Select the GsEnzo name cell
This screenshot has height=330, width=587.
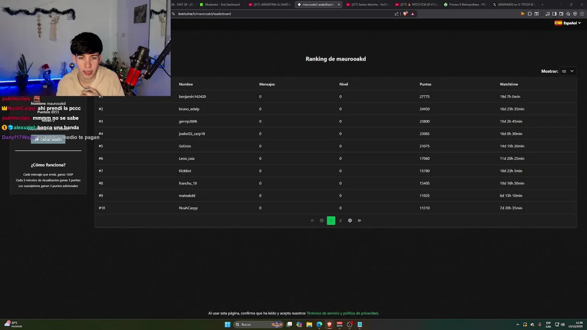[185, 146]
